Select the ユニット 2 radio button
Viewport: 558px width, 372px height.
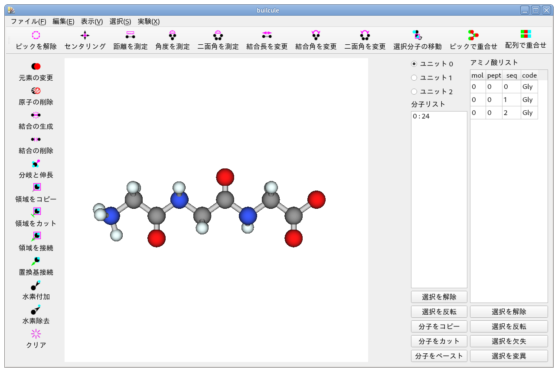point(414,92)
